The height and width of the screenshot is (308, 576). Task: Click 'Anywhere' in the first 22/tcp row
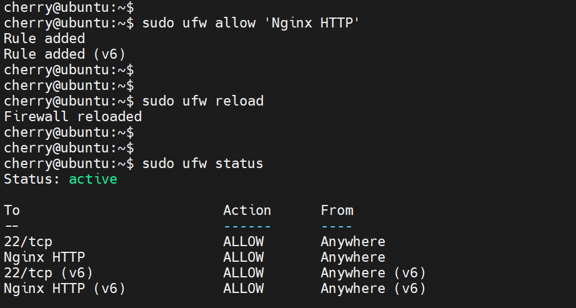click(x=353, y=242)
